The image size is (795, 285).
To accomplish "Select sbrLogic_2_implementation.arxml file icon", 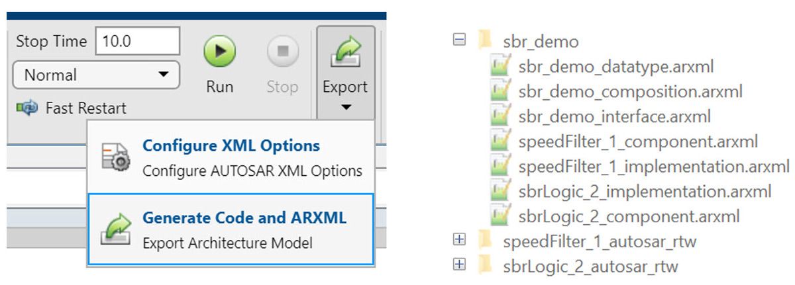I will click(500, 192).
